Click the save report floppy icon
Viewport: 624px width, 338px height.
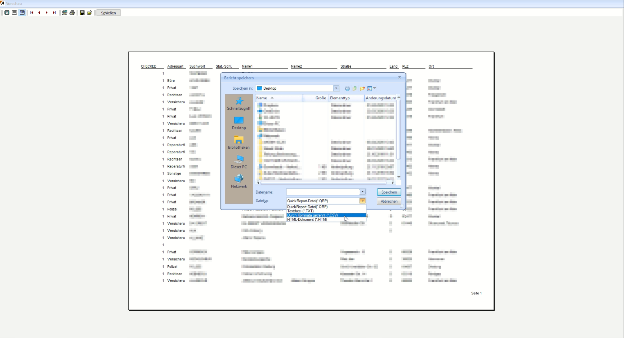click(82, 13)
